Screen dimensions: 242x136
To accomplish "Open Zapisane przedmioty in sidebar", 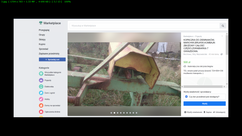I will coord(49,53).
